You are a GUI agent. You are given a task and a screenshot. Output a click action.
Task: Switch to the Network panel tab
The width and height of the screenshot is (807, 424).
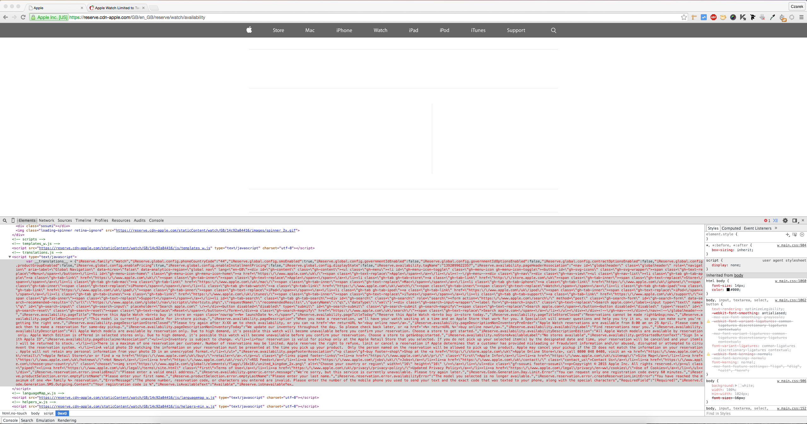[46, 221]
